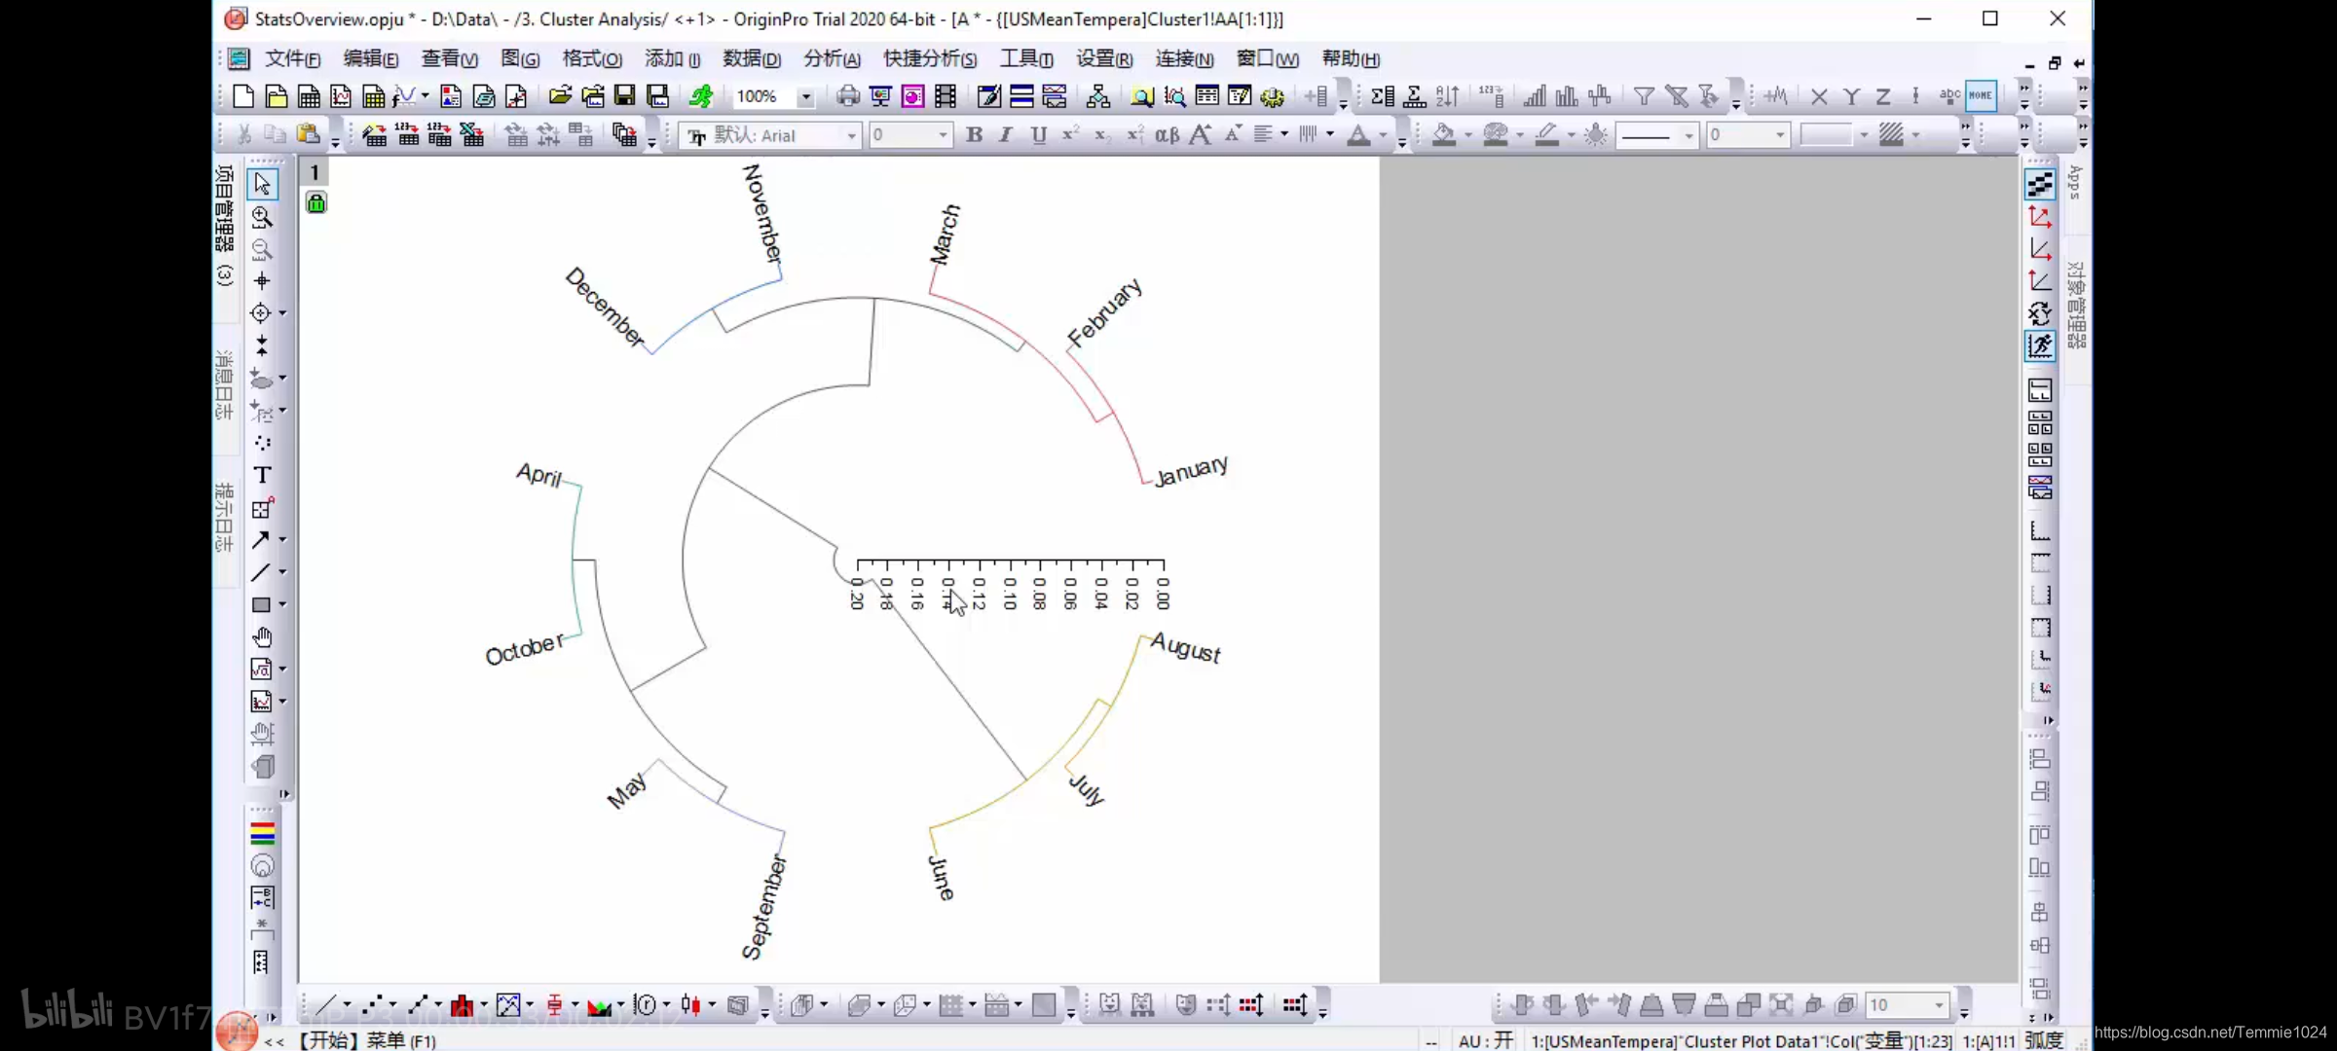This screenshot has width=2337, height=1051.
Task: Click the Print icon in toolbar
Action: tap(848, 96)
